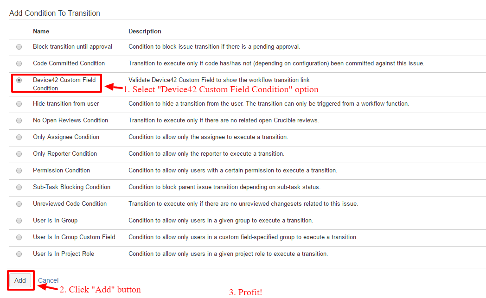The image size is (486, 298).
Task: Choose the Code Committed Condition option
Action: coord(19,63)
